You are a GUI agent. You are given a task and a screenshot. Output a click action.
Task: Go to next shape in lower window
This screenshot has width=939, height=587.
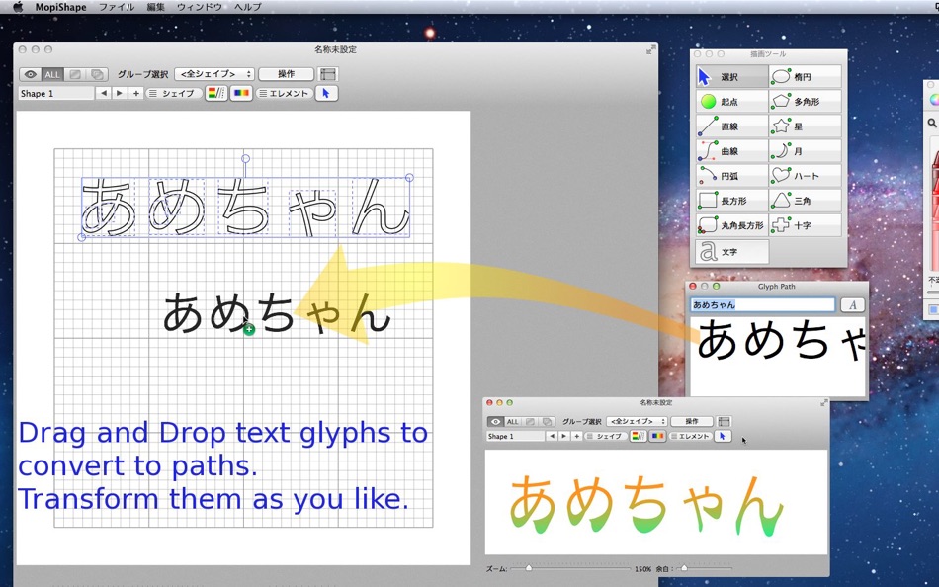pos(564,436)
